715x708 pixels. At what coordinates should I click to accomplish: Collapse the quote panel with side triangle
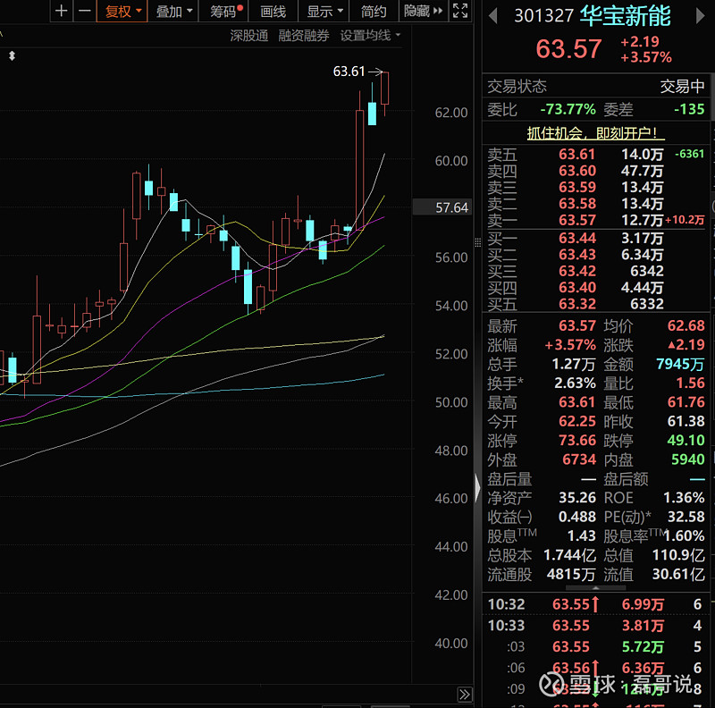pos(478,487)
